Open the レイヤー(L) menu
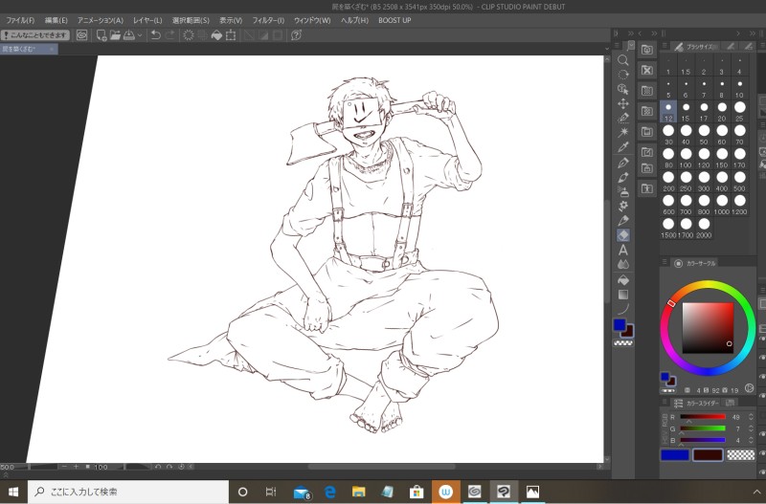 [x=147, y=19]
